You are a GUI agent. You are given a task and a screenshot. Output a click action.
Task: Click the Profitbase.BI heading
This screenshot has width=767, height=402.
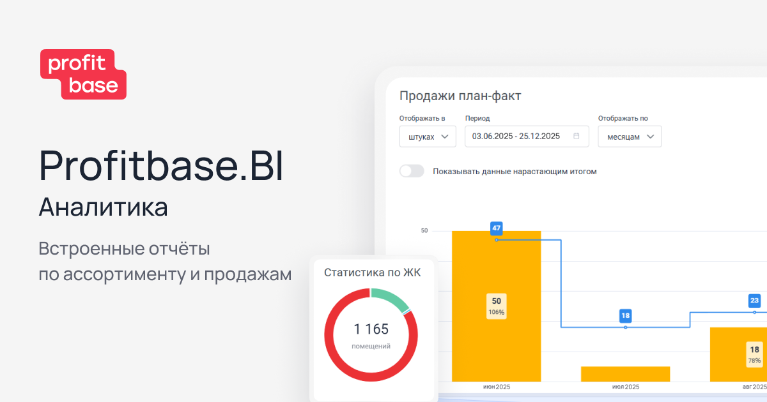point(160,166)
